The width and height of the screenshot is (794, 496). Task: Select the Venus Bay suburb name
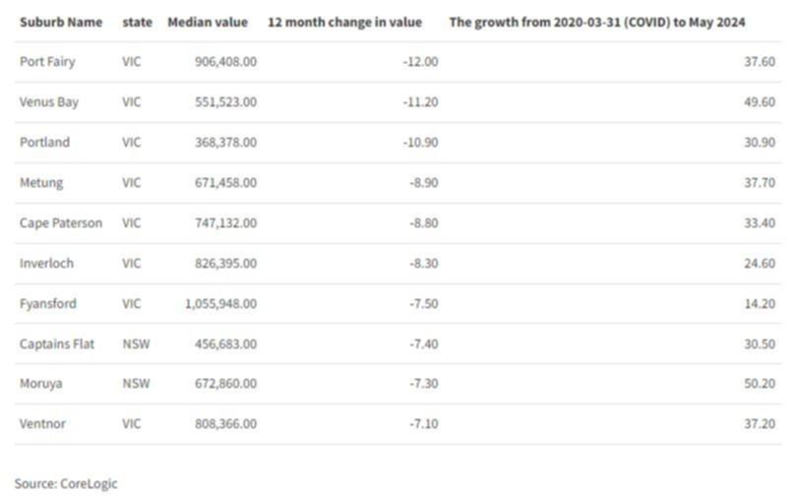coord(49,101)
